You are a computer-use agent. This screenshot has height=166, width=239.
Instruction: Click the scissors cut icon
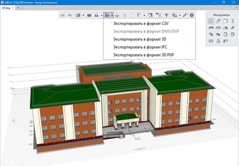(125, 15)
